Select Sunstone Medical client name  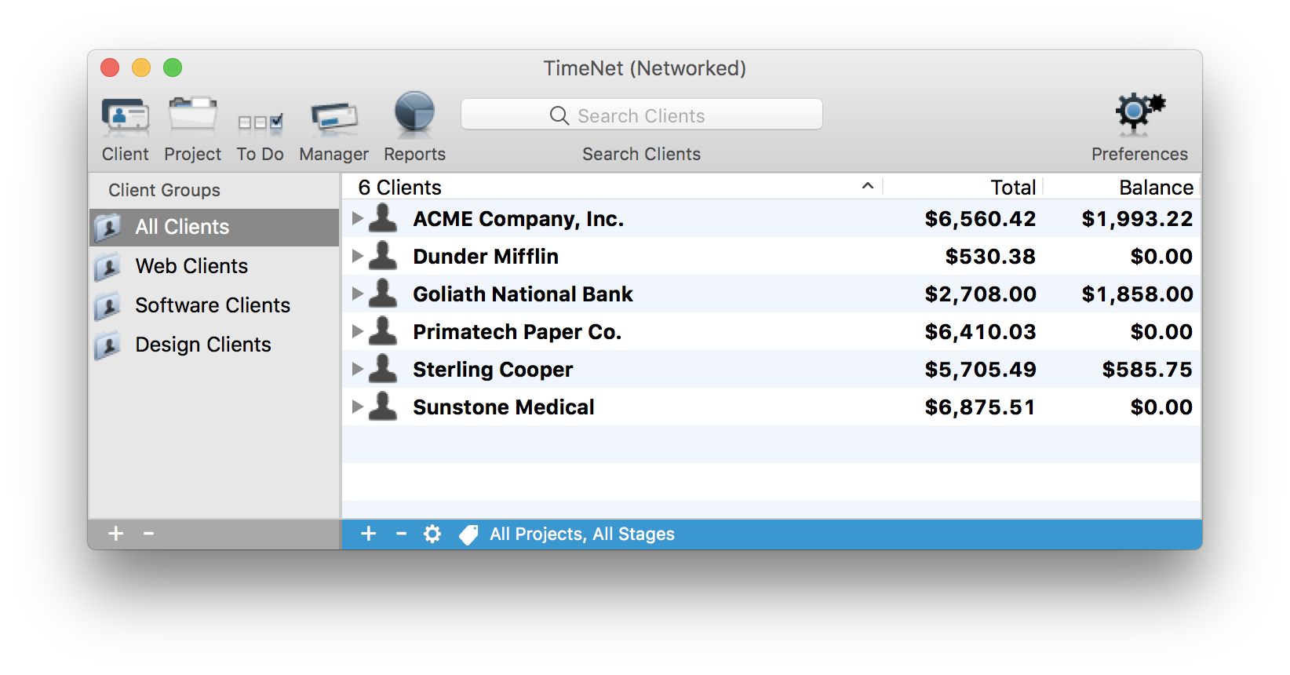(504, 407)
